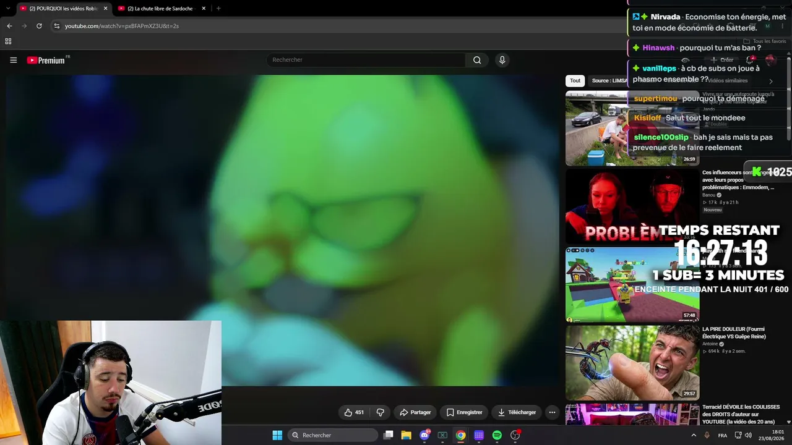Screen dimensions: 792x445
Task: Click the Windows taskbar Rechercher search box
Action: coord(334,435)
